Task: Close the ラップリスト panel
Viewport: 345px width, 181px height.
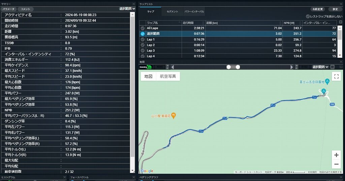Action: (341, 4)
